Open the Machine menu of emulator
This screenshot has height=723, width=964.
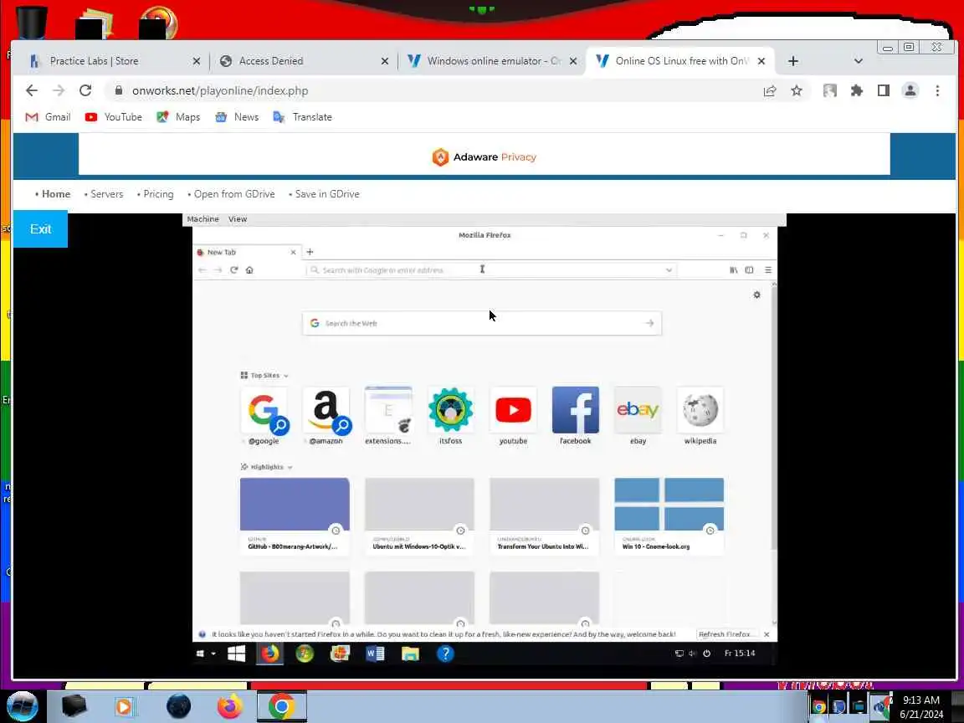coord(203,219)
